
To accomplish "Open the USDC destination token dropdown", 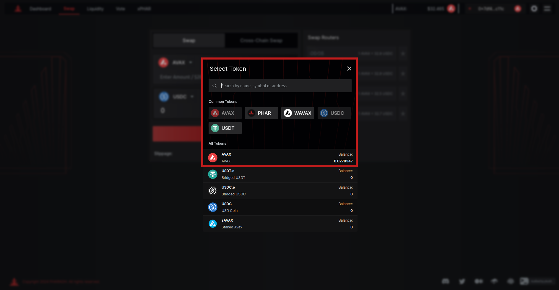I will [x=176, y=97].
